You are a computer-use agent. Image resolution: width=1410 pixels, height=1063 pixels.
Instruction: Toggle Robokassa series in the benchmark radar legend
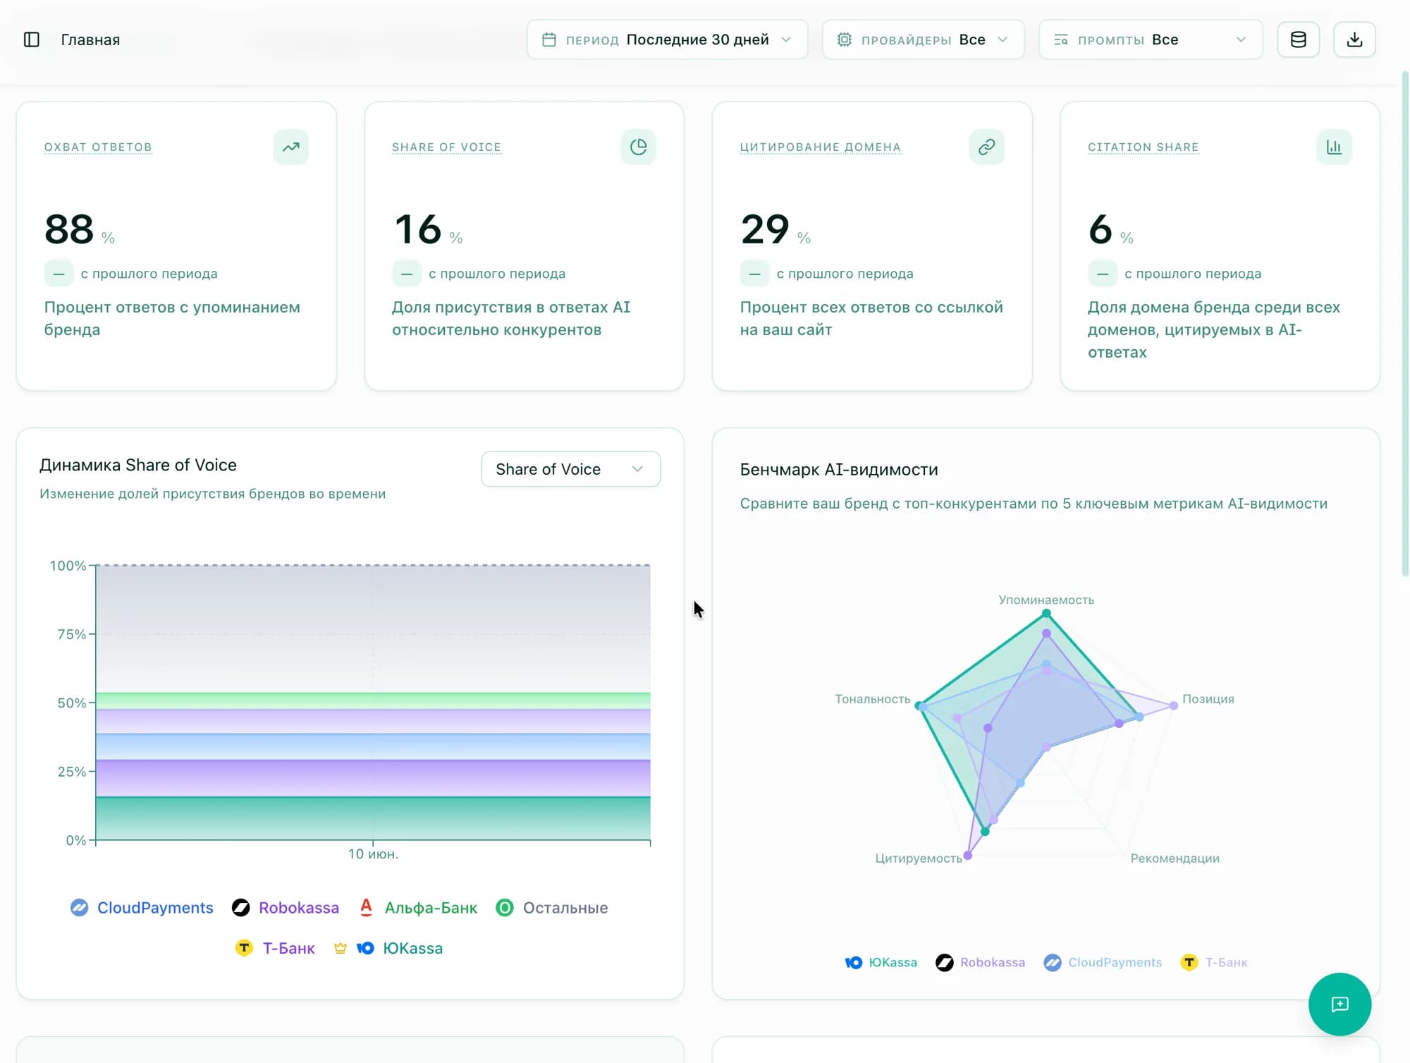981,962
